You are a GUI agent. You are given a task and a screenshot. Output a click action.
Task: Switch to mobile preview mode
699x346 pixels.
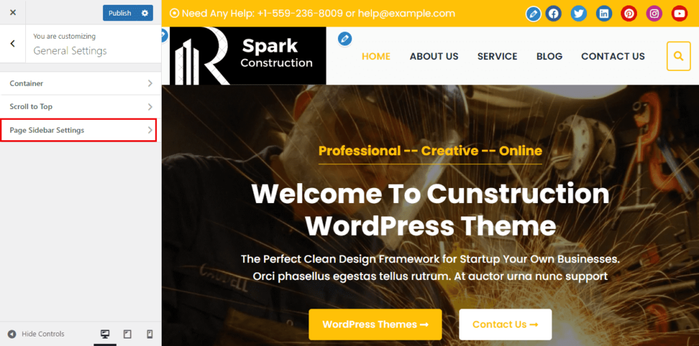pos(149,334)
